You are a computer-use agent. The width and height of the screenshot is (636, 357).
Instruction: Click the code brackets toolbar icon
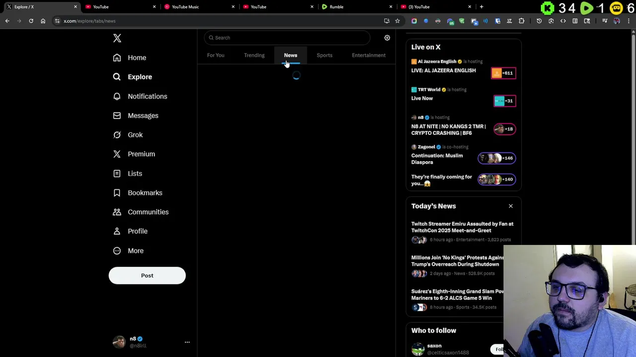pos(563,21)
